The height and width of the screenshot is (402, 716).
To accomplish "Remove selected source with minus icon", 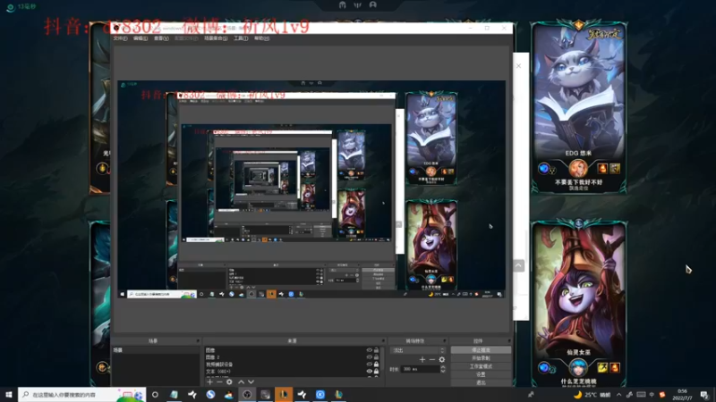I will click(219, 382).
